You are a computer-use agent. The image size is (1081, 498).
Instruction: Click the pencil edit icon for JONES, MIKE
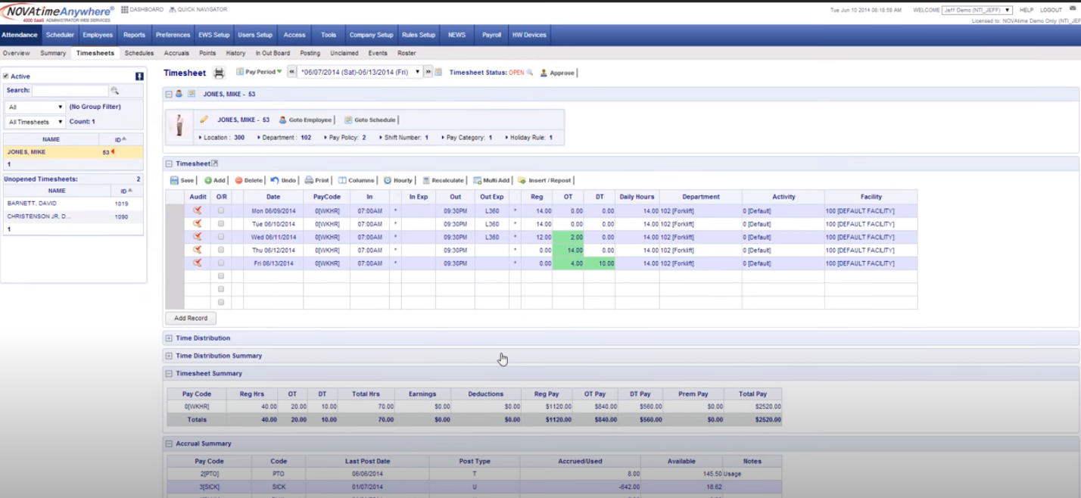[204, 120]
